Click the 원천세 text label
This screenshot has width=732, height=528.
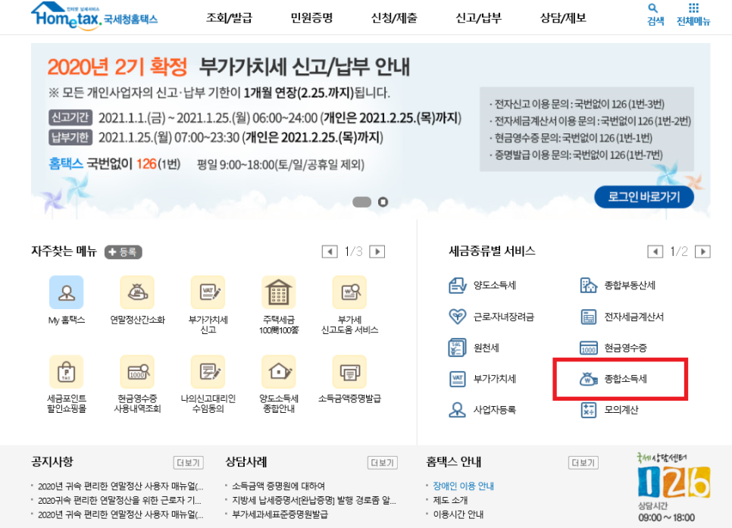click(x=486, y=348)
